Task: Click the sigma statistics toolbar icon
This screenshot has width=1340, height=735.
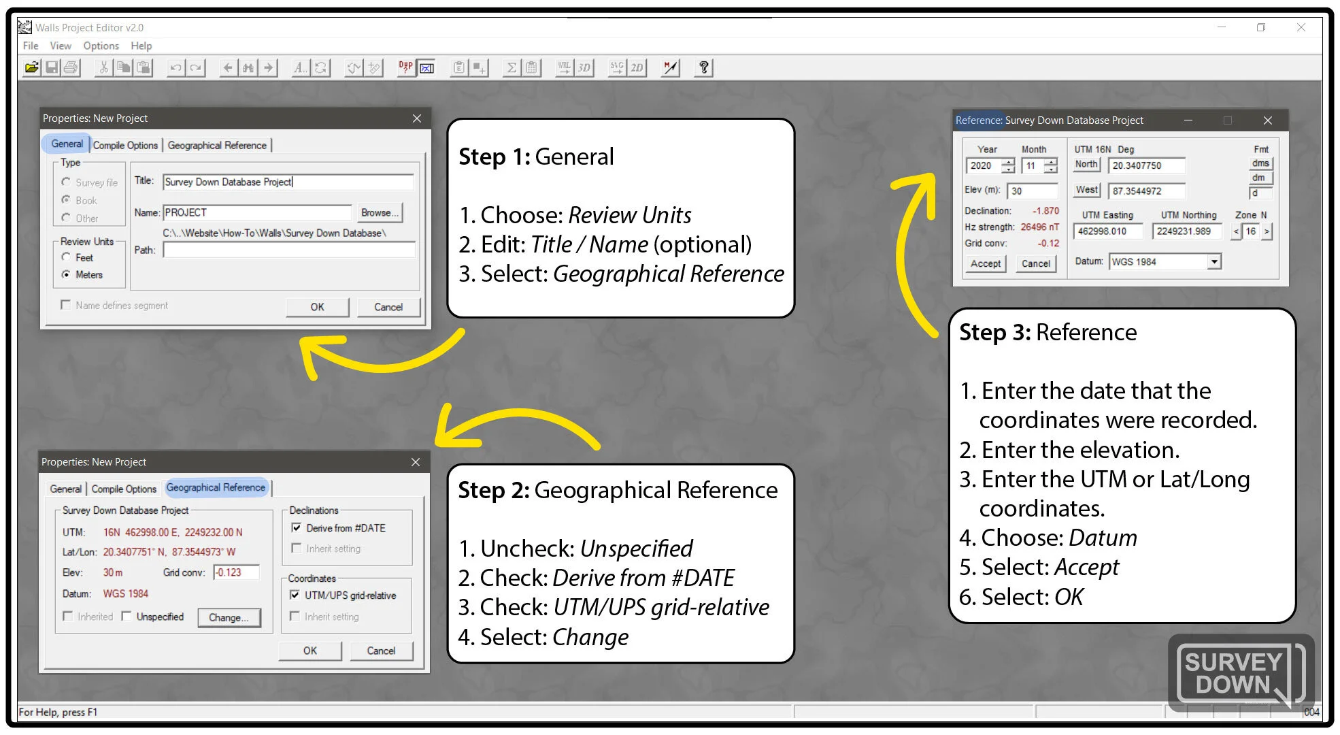Action: 512,67
